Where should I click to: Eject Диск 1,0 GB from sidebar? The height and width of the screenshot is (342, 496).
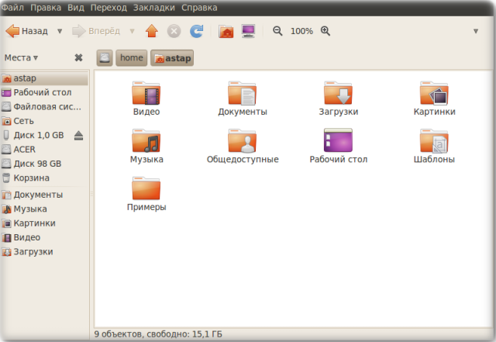[x=78, y=135]
